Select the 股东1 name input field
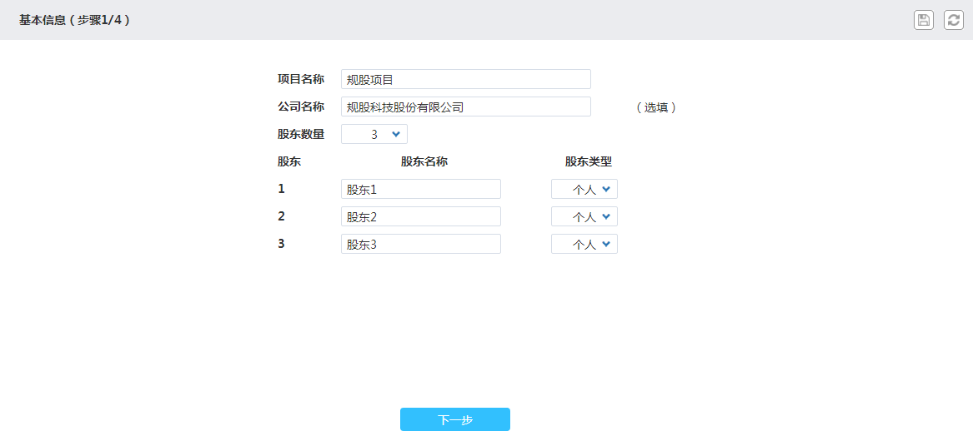 (x=421, y=189)
